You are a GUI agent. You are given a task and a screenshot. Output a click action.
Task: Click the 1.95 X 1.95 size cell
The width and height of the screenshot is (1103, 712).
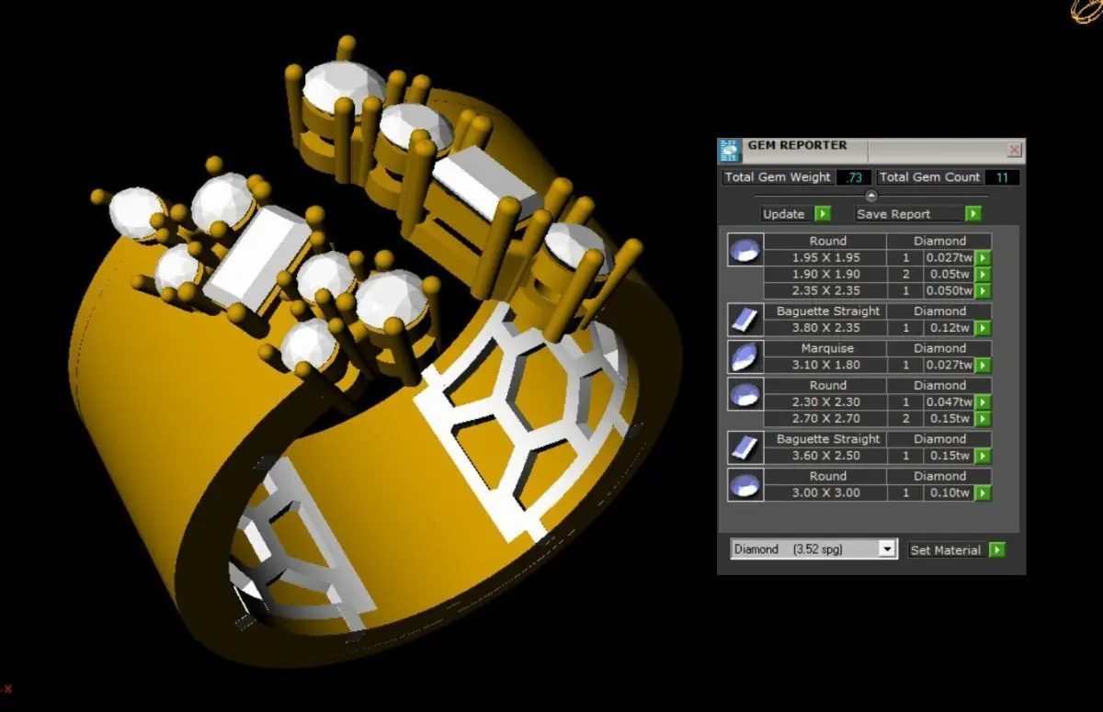[827, 258]
